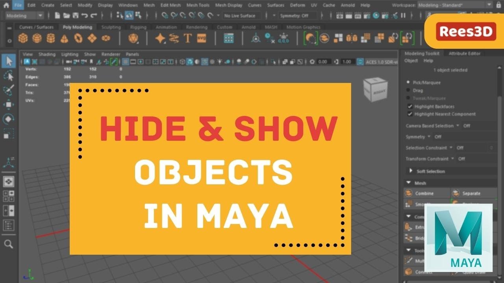Switch to the Rigging shelf tab
504x283 pixels.
click(138, 27)
